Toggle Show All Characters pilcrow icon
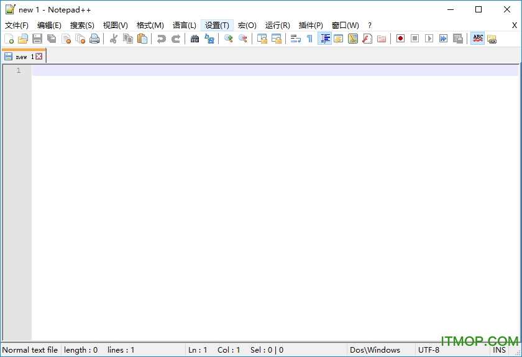This screenshot has height=357, width=522. click(309, 39)
